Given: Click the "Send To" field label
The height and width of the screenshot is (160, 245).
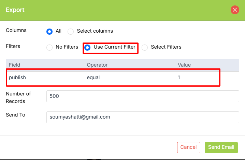Looking at the screenshot, I should (x=16, y=115).
